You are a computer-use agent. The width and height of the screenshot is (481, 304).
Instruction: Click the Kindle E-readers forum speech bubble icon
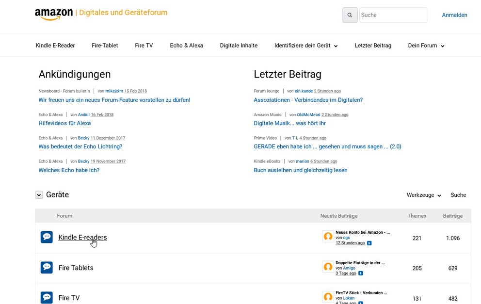pos(47,237)
